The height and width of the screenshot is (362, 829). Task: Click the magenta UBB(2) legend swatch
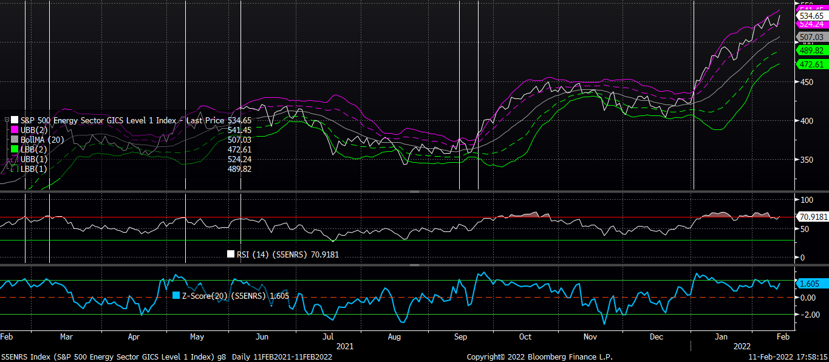(x=15, y=130)
